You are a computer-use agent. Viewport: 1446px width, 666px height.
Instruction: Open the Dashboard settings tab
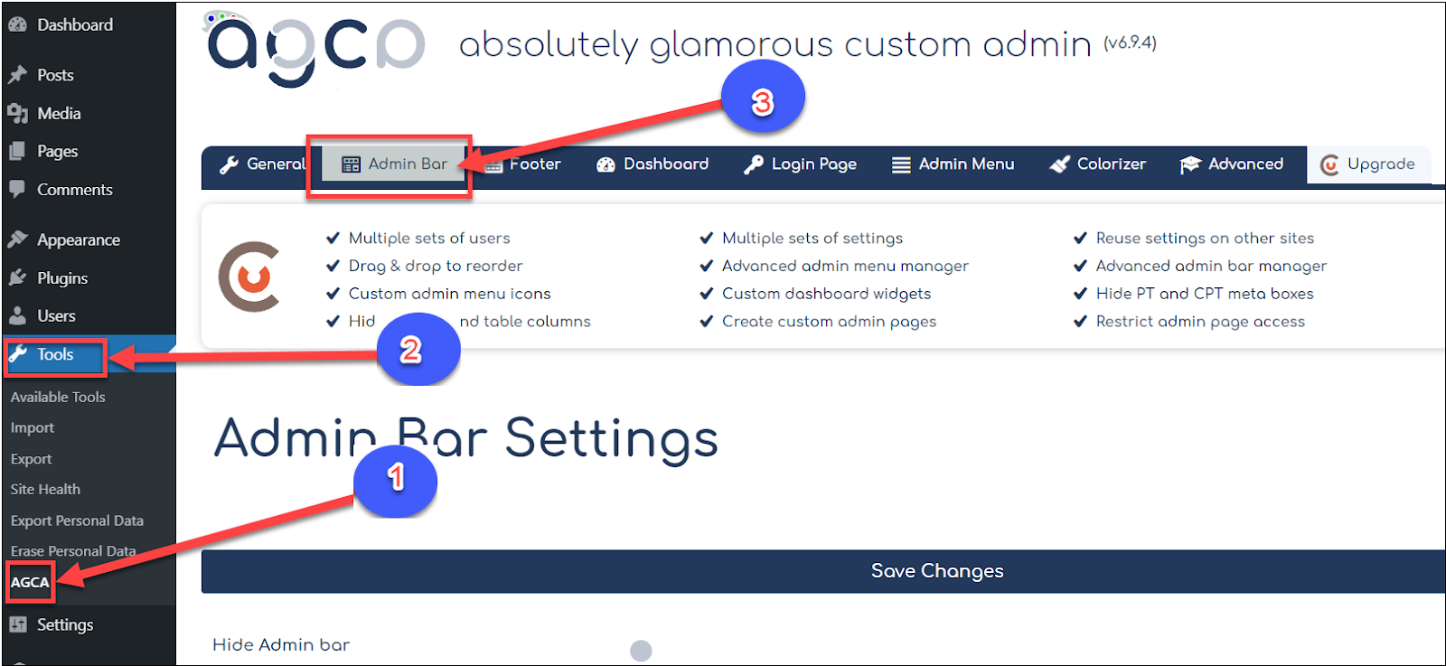653,164
